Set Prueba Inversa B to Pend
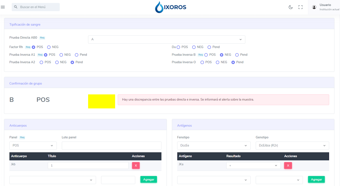Screen dimensions: 340x186 [x=237, y=55]
